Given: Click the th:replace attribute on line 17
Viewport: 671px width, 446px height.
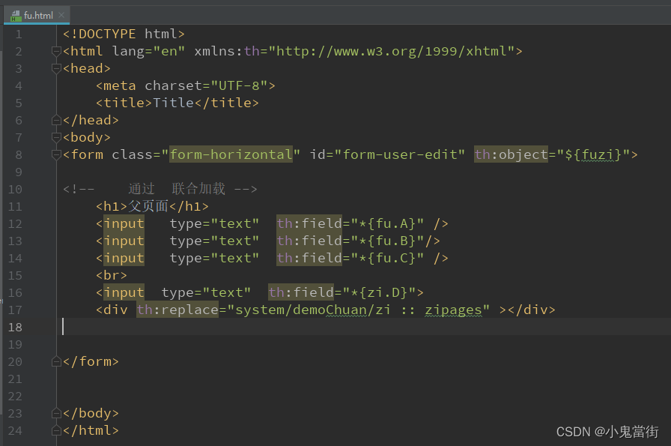Looking at the screenshot, I should 177,310.
